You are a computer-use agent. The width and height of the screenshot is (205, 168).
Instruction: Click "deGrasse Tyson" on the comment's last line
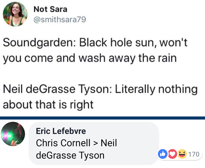[x=70, y=155]
